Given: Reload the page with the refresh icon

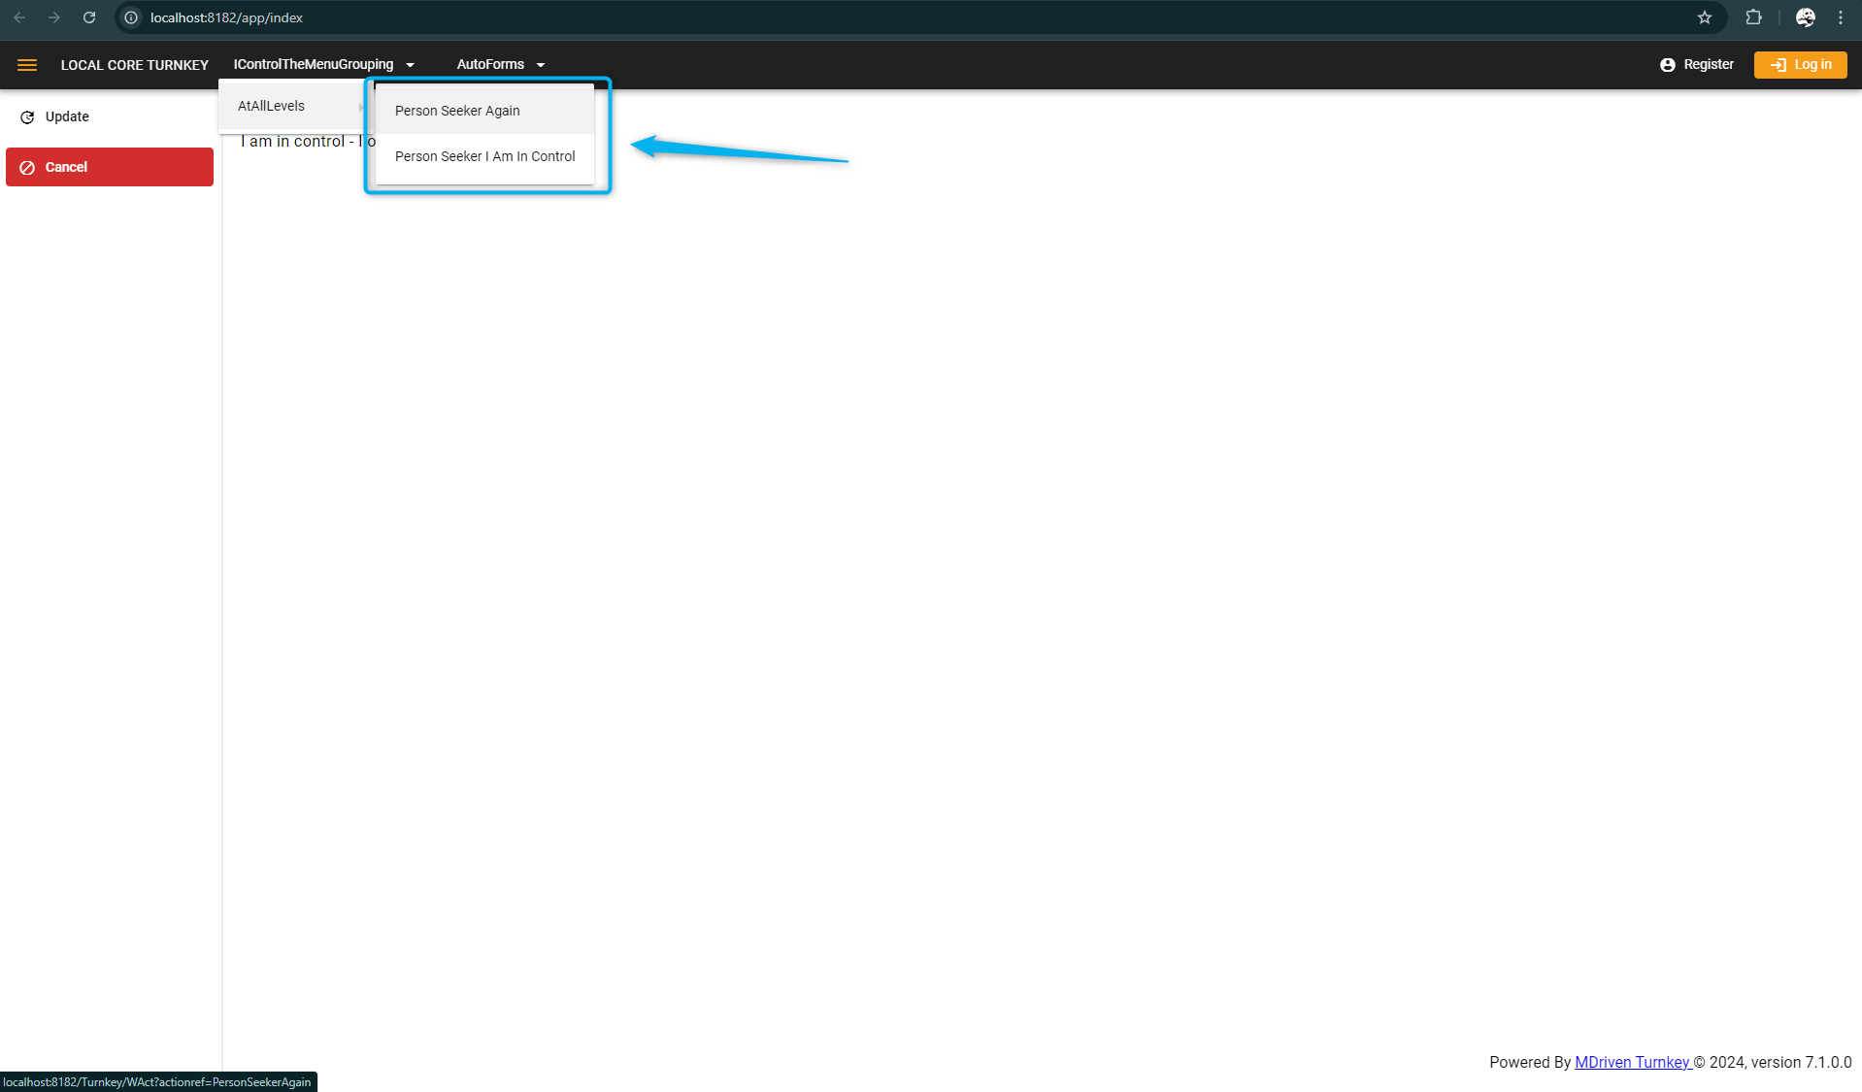Looking at the screenshot, I should 89,17.
